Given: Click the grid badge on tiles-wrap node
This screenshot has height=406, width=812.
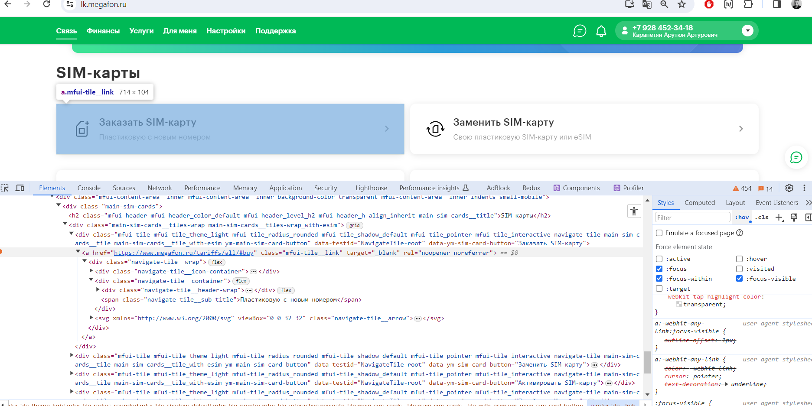Looking at the screenshot, I should (355, 225).
